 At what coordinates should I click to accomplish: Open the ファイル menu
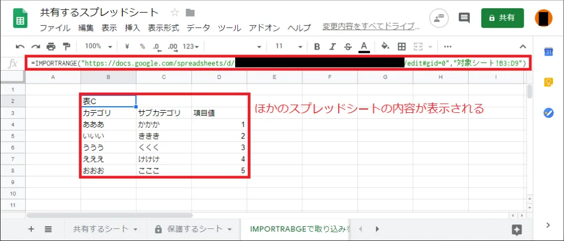pyautogui.click(x=55, y=28)
